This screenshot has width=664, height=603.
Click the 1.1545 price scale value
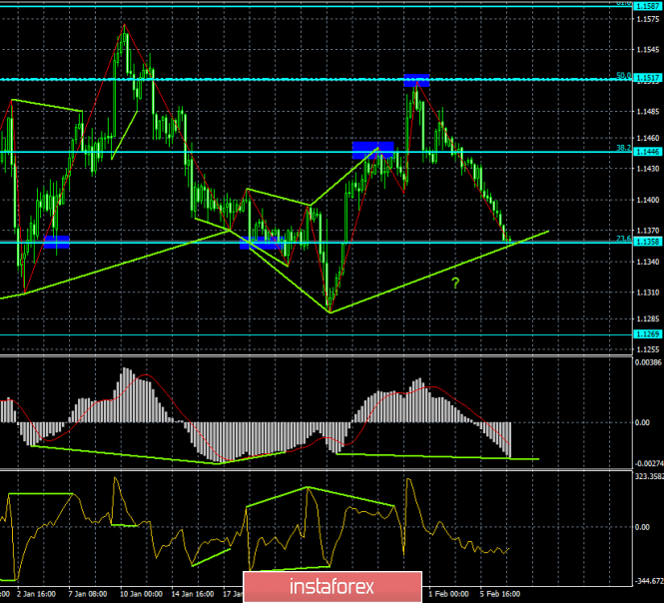click(648, 50)
